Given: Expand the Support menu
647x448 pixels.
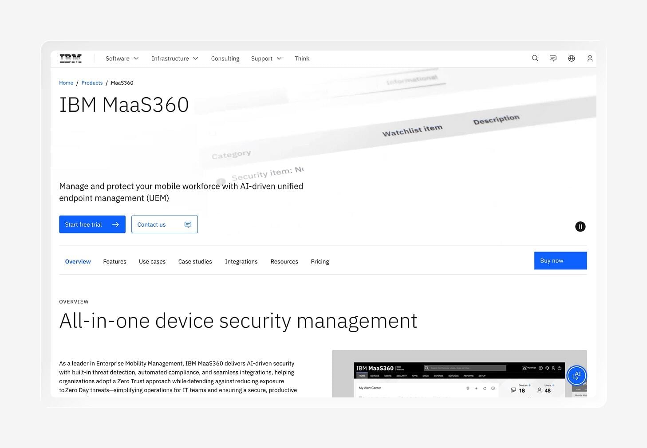Looking at the screenshot, I should pos(266,59).
